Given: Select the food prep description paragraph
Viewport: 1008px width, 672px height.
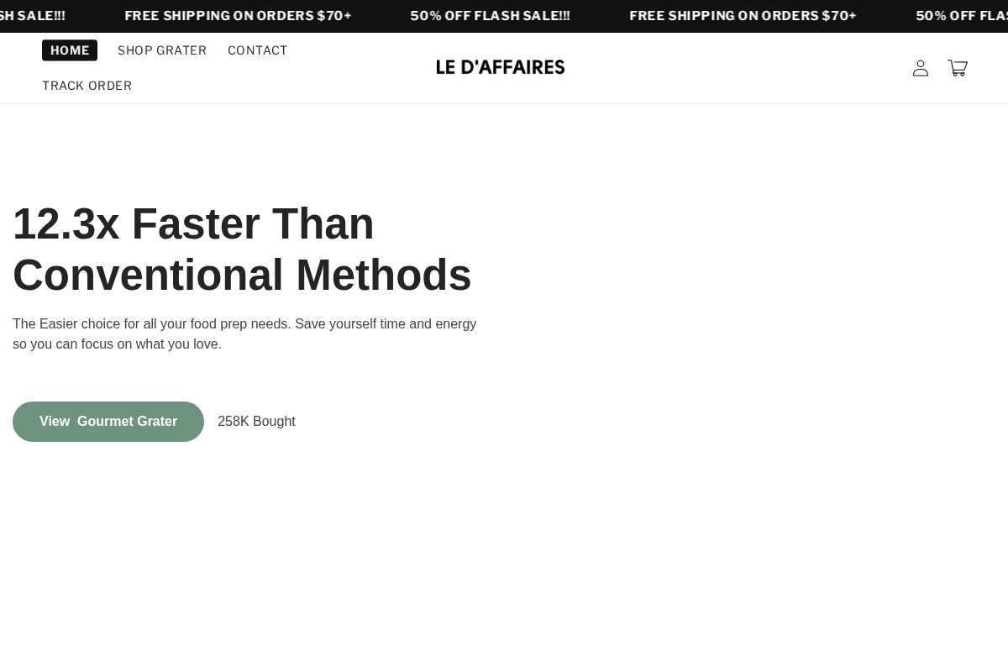Looking at the screenshot, I should click(x=244, y=333).
